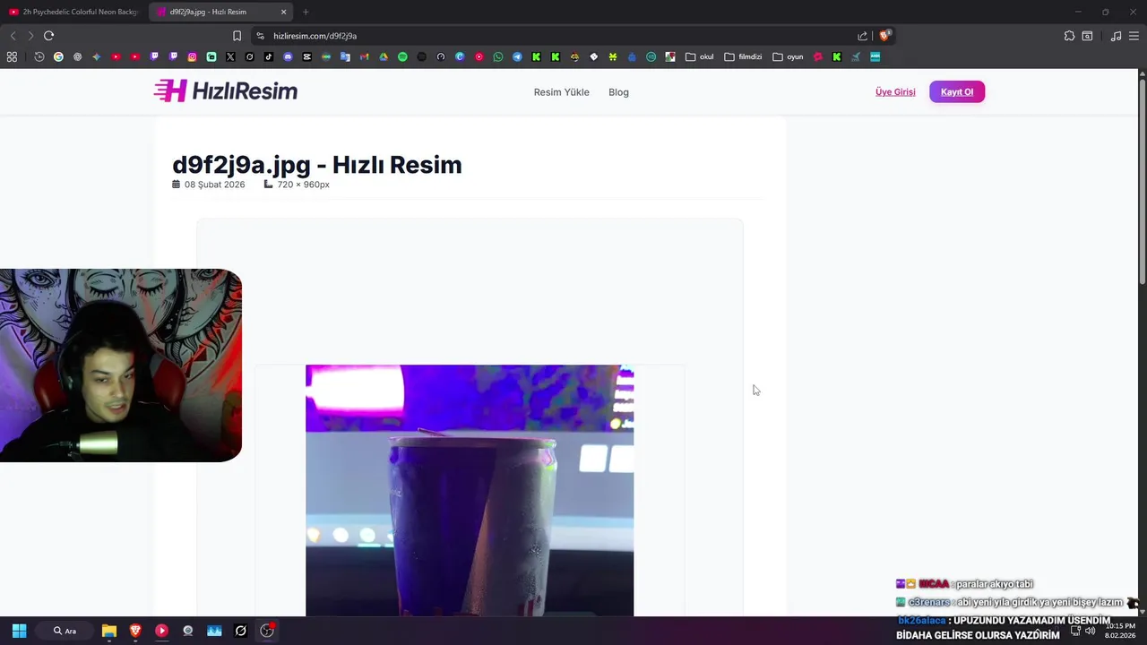Click the 08 Şubat 2026 date text
The width and height of the screenshot is (1147, 645).
pyautogui.click(x=214, y=185)
